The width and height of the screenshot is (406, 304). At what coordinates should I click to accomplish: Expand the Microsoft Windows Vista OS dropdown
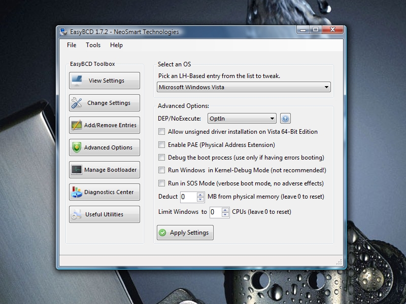(x=244, y=87)
